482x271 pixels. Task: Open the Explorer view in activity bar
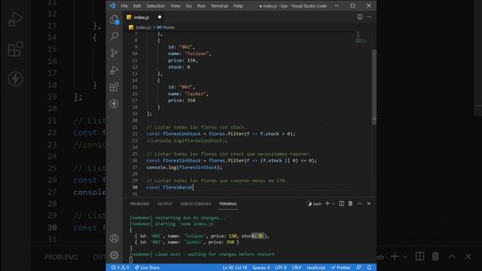click(x=114, y=20)
